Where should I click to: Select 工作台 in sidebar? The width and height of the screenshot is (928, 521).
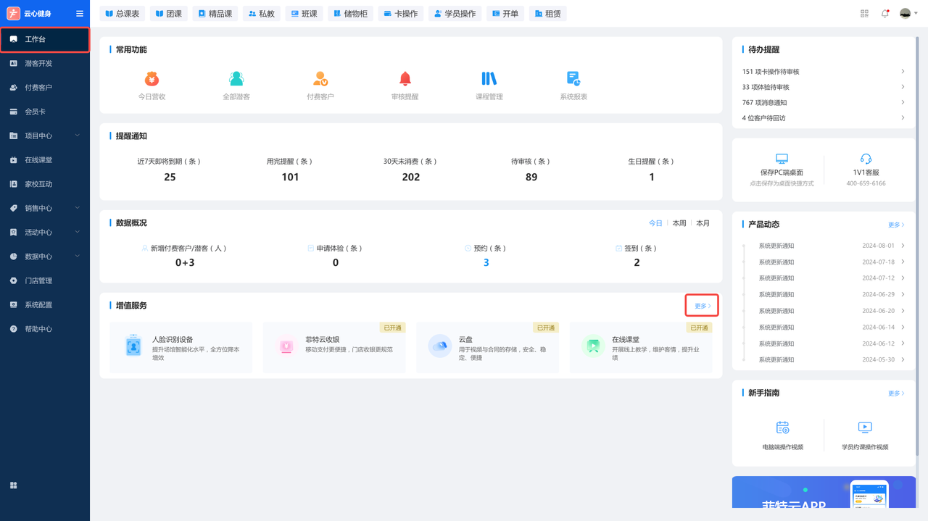pyautogui.click(x=45, y=39)
